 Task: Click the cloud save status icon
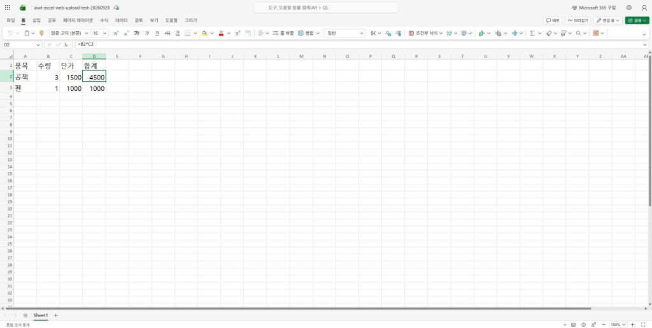click(117, 8)
